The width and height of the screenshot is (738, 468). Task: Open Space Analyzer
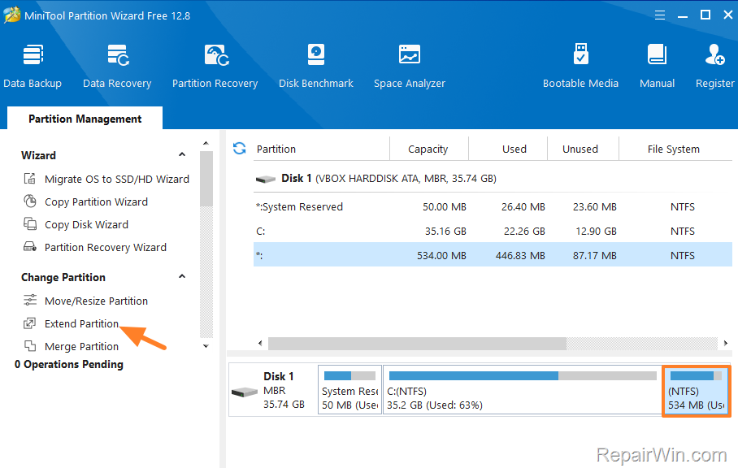pyautogui.click(x=409, y=66)
